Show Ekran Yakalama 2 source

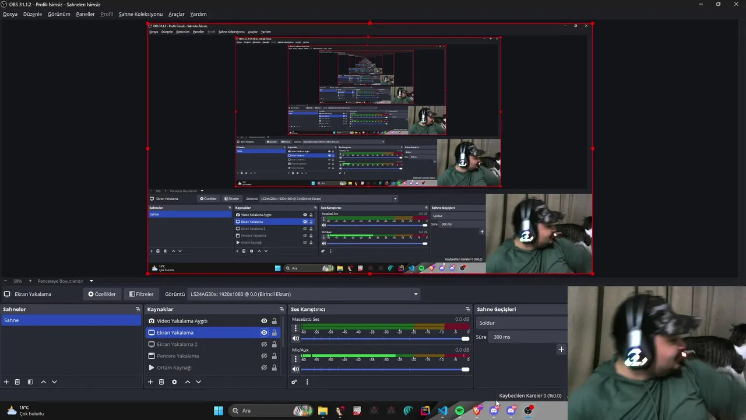264,344
